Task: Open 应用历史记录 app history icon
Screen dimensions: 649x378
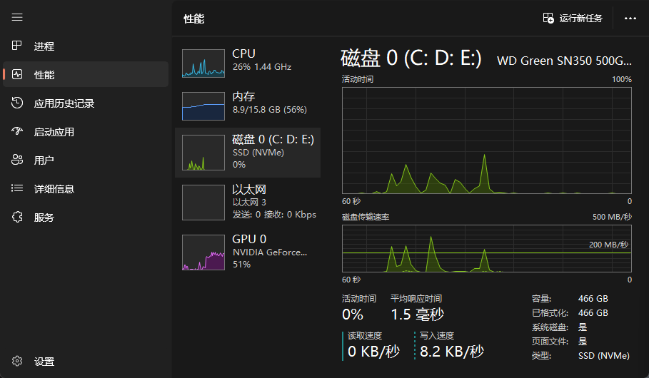Action: tap(18, 103)
